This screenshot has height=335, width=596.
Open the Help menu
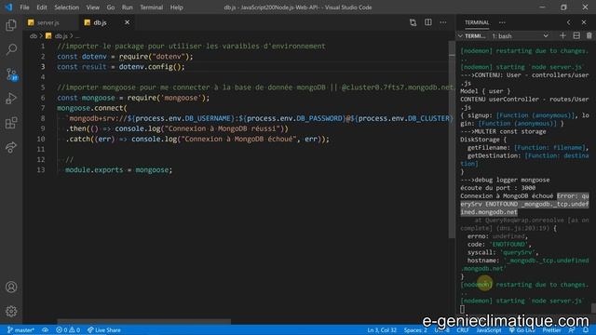point(176,7)
